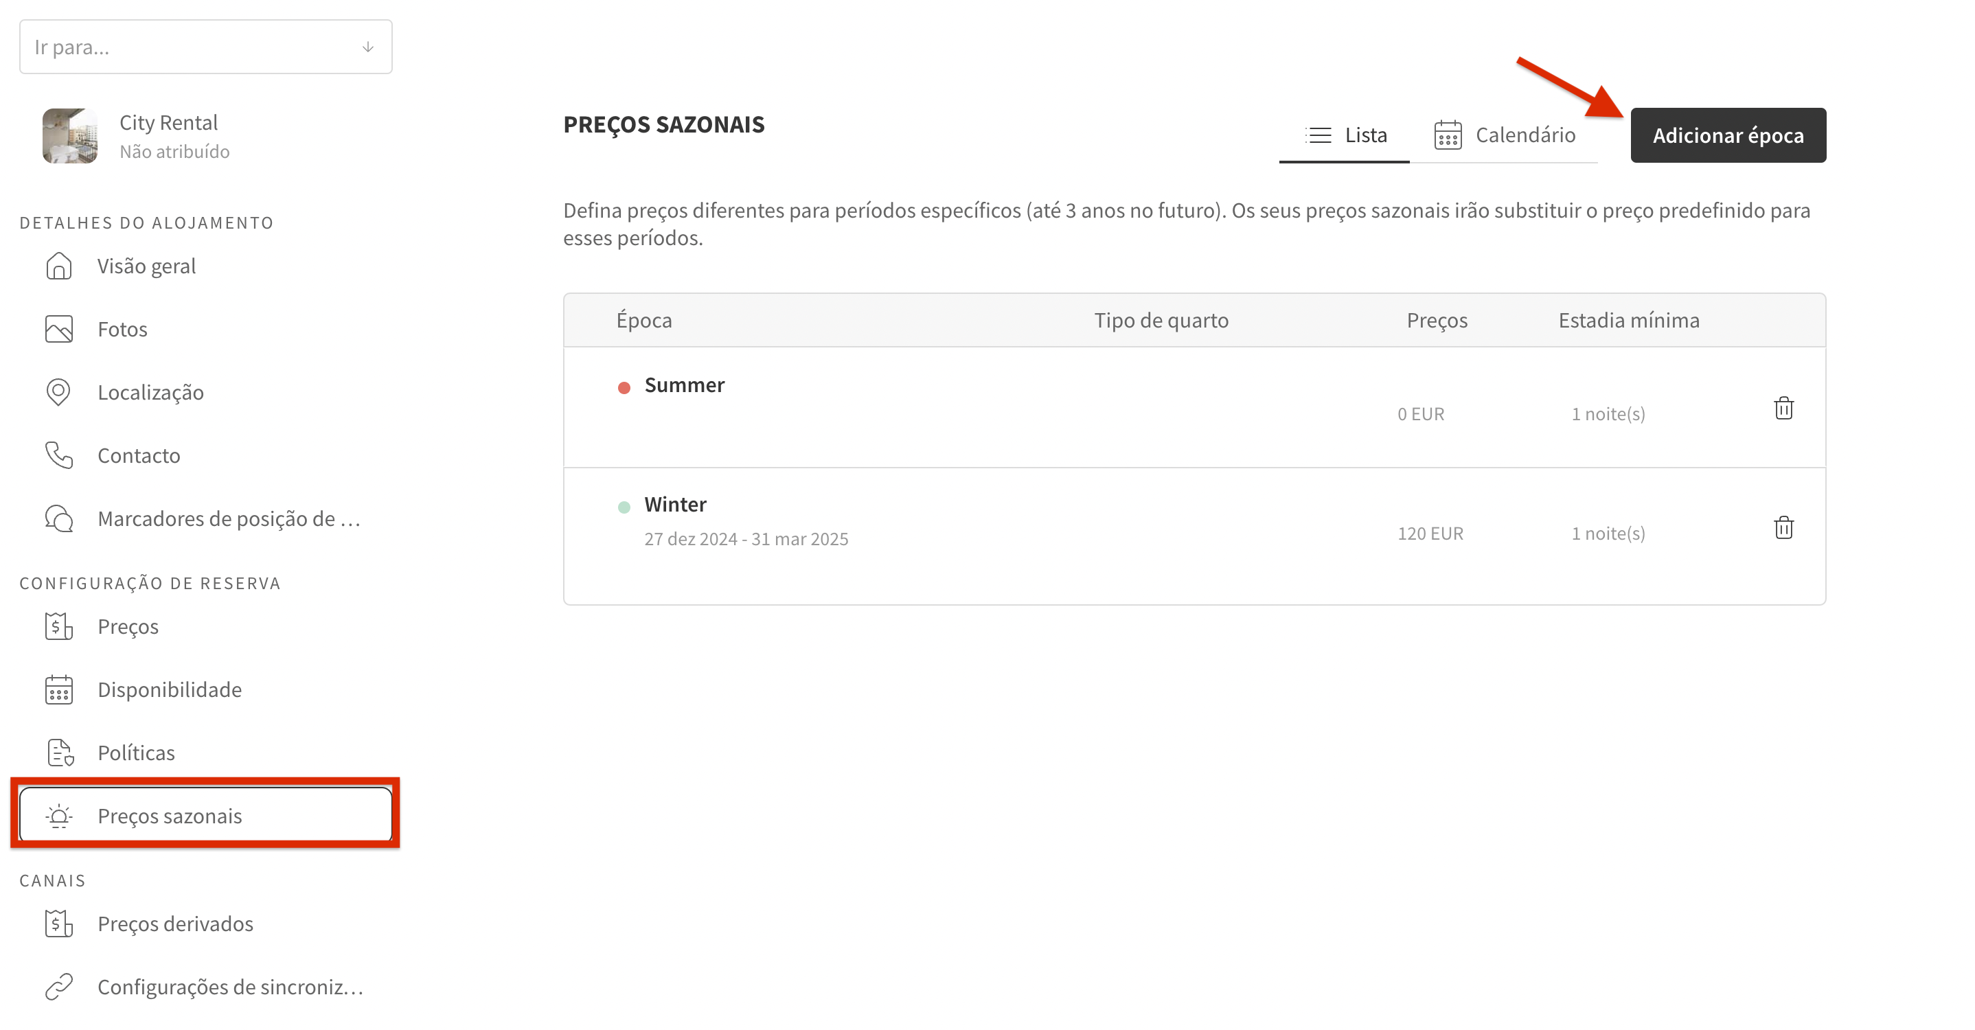Image resolution: width=1975 pixels, height=1030 pixels.
Task: Delete the Winter season with trash icon
Action: tap(1784, 527)
